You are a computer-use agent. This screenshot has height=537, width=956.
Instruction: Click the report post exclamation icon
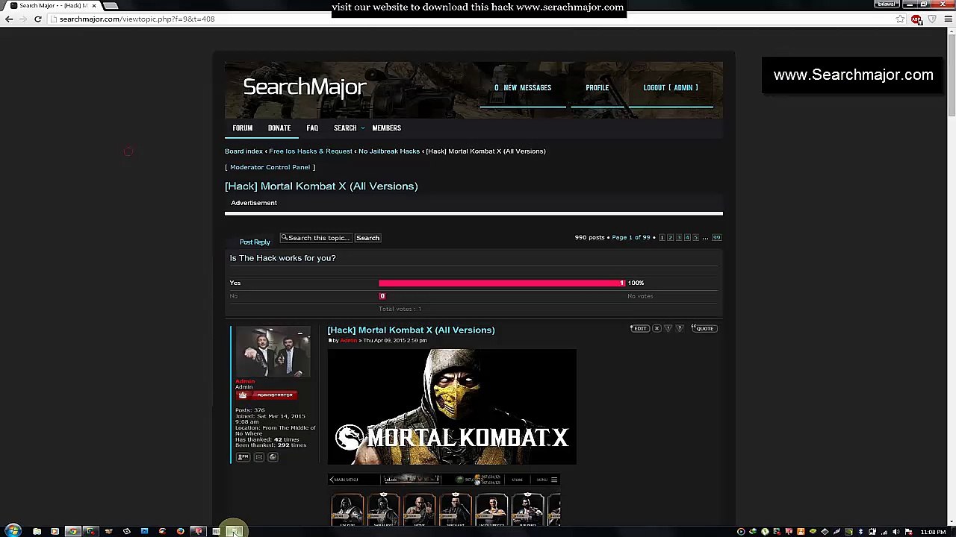point(668,329)
